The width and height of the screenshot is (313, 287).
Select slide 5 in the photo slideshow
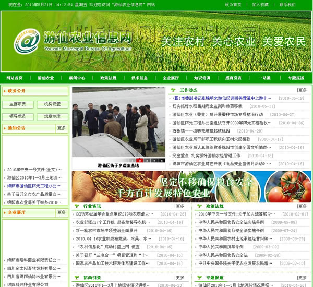(162, 160)
